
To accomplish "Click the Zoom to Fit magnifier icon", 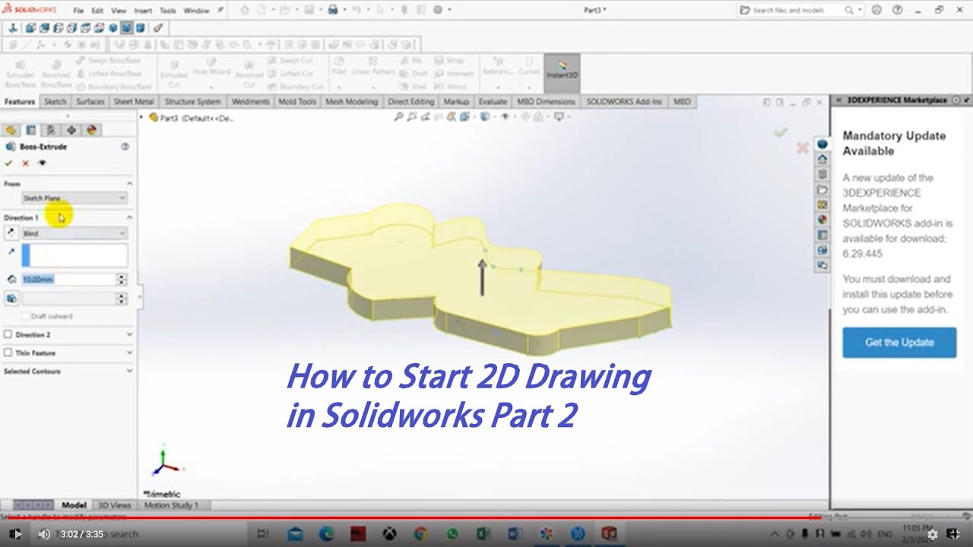I will (398, 117).
